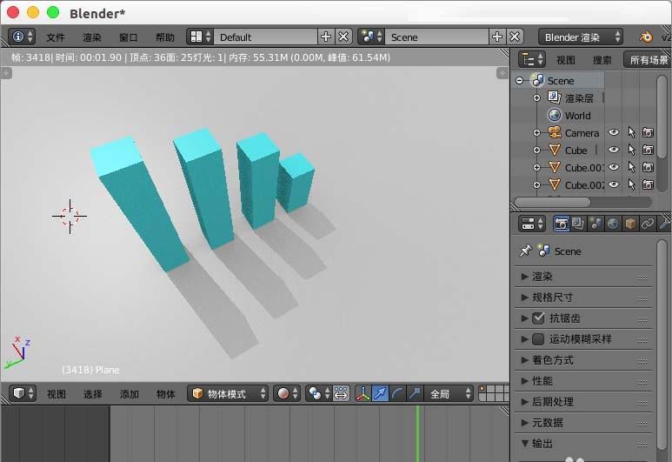Open the properties editor type selector
672x462 pixels.
(x=532, y=224)
